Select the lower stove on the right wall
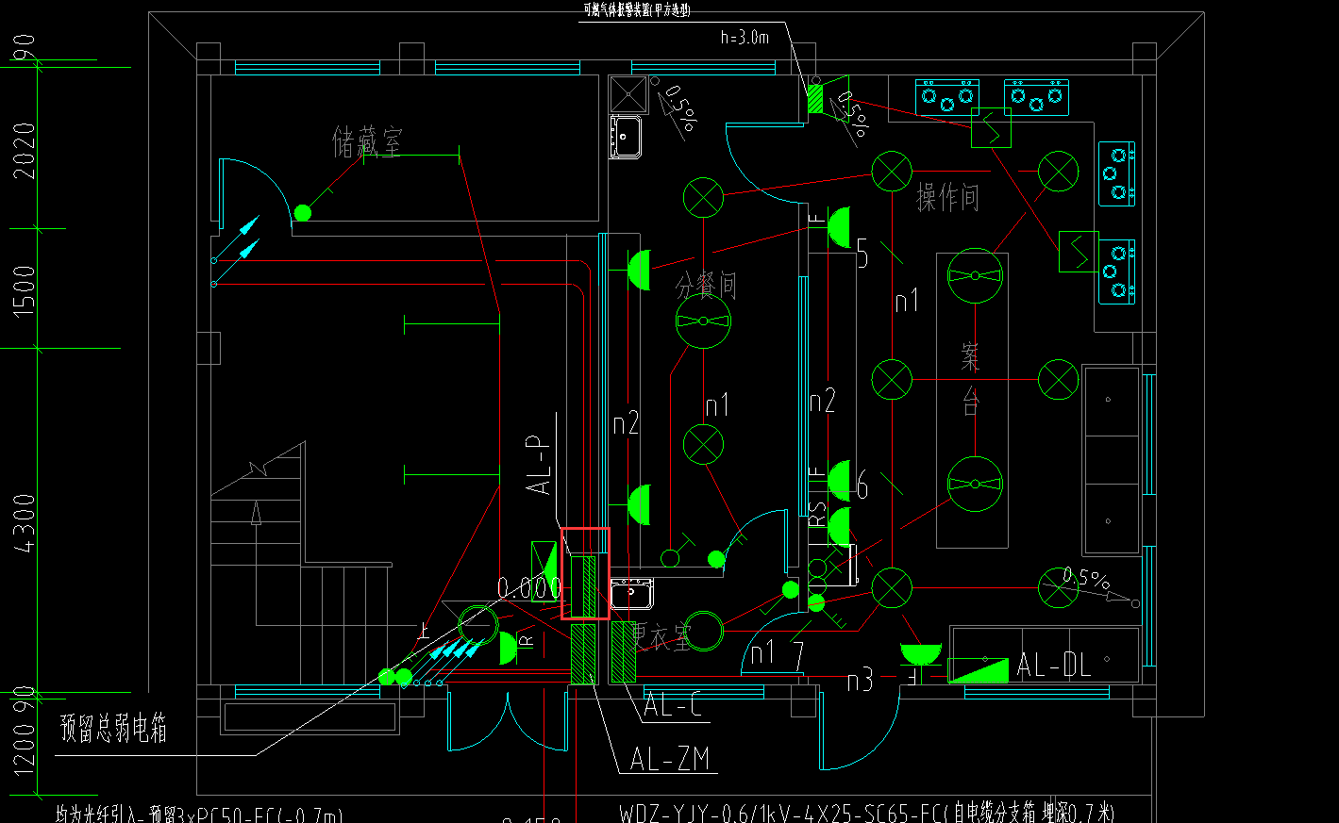This screenshot has width=1339, height=823. [1117, 272]
